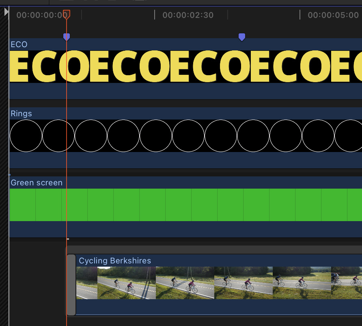Click the timeline start triangle icon
The image size is (362, 326).
[6, 12]
